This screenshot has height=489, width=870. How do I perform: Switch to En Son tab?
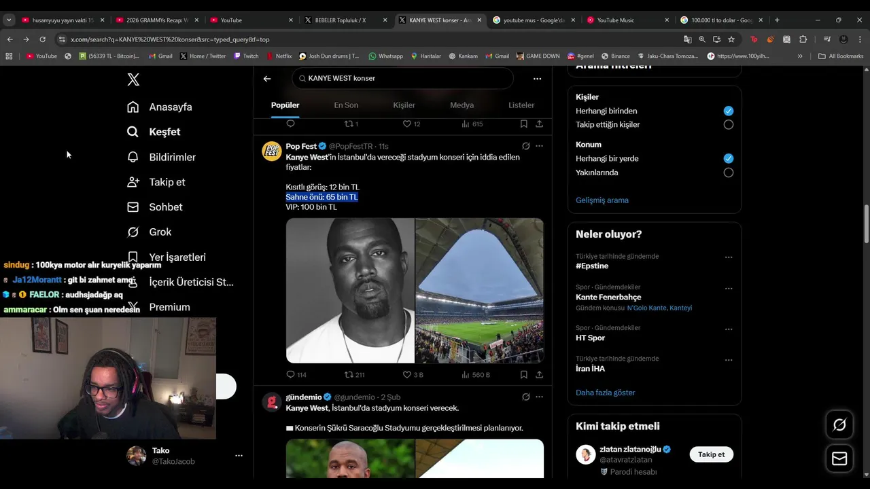(x=346, y=105)
